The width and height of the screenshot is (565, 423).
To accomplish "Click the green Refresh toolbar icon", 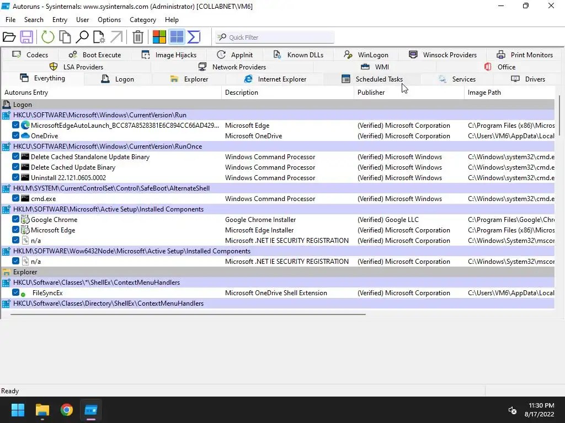I will click(x=47, y=37).
